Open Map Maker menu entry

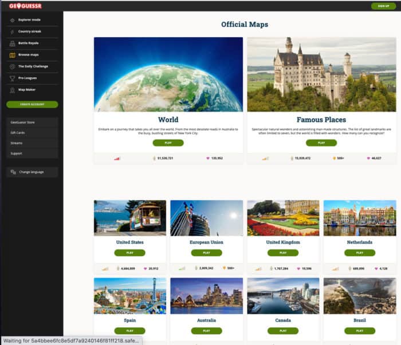(x=33, y=90)
